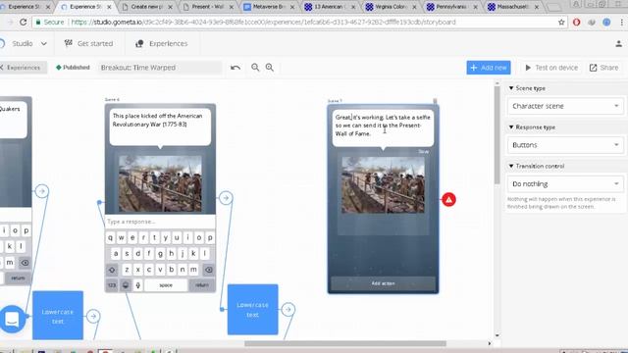
Task: Click the red warning icon beside Scene 7
Action: [x=449, y=199]
